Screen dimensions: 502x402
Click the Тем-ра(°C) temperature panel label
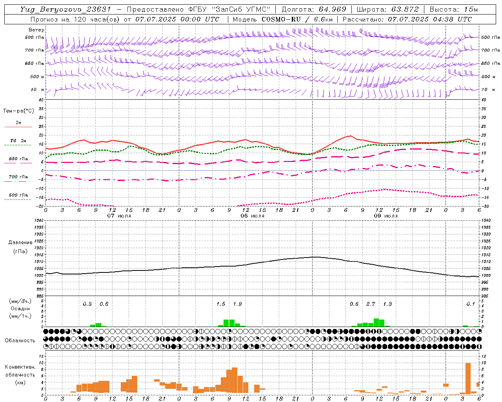(x=18, y=111)
